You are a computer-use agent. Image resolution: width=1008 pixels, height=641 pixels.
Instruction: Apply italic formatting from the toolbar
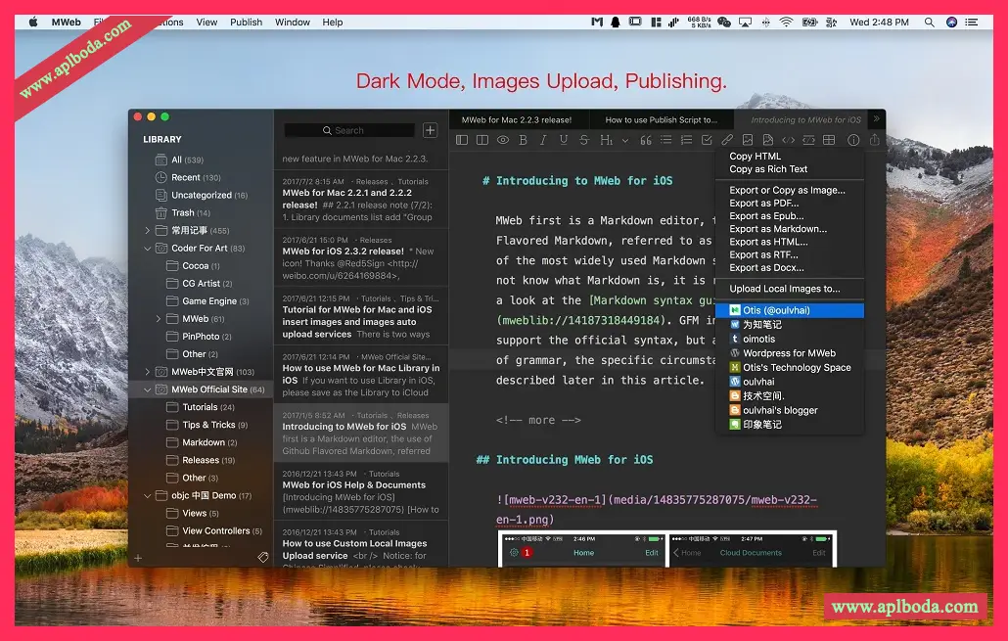point(543,141)
